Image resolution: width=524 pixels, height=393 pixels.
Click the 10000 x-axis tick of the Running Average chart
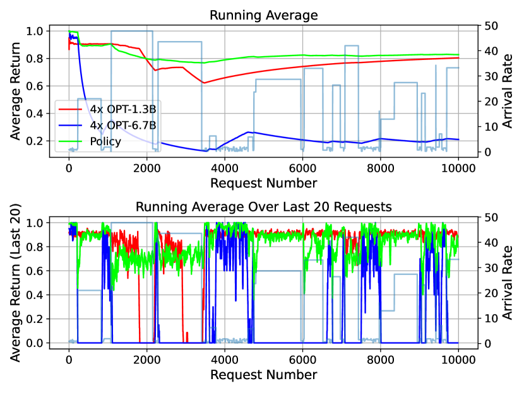pos(458,168)
